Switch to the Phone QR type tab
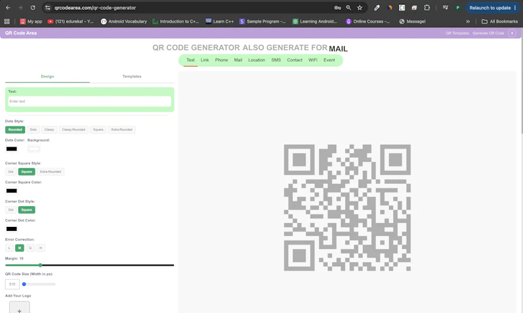This screenshot has height=313, width=523. click(222, 60)
